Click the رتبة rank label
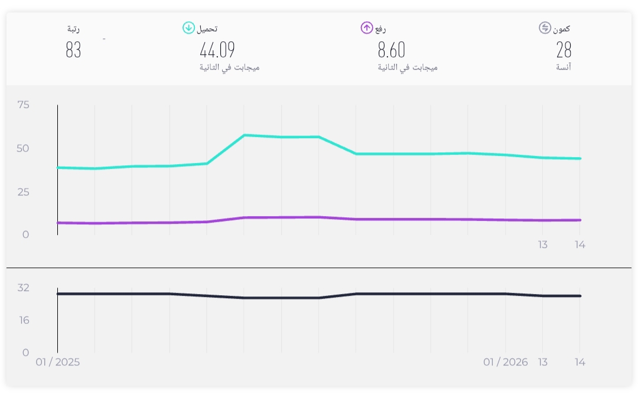The image size is (638, 395). (74, 28)
